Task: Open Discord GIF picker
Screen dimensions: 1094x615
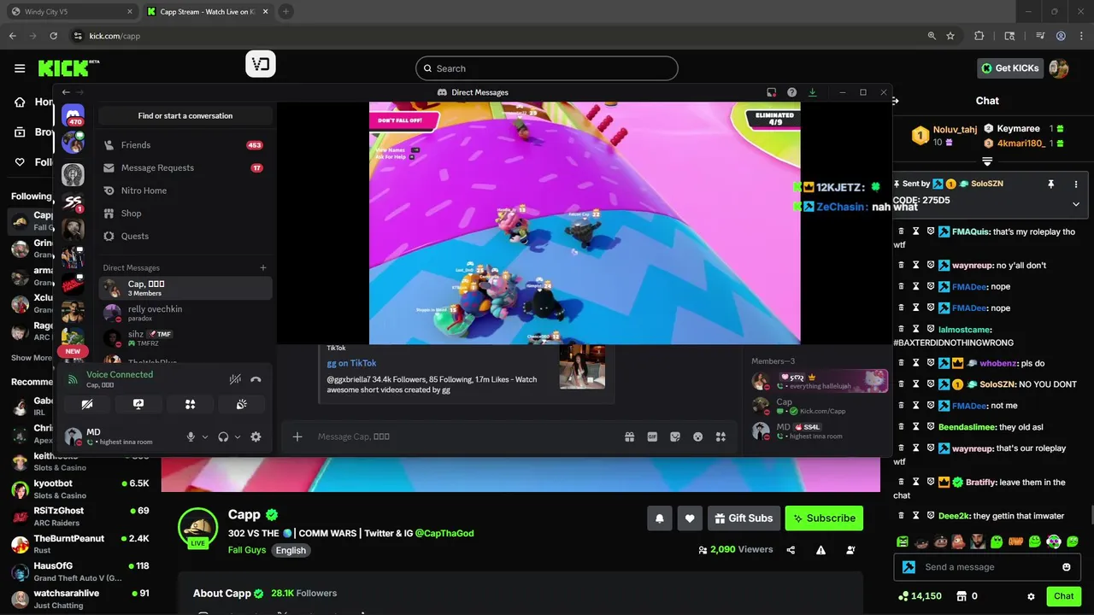Action: click(652, 436)
